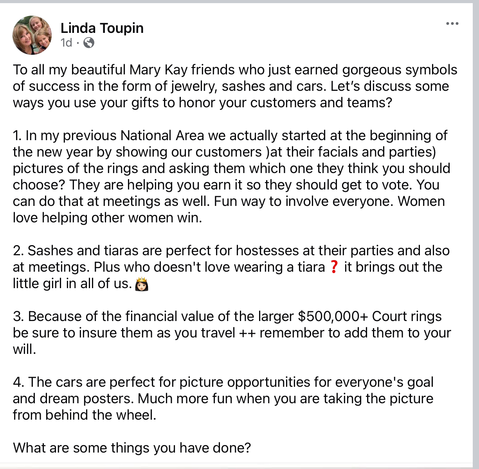479x469 pixels.
Task: Click point 4 about cars and pictures
Action: 223,399
